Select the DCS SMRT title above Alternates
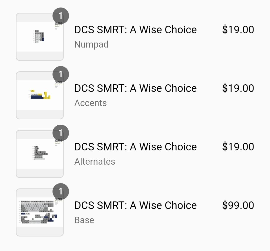270x251 pixels. pyautogui.click(x=135, y=147)
